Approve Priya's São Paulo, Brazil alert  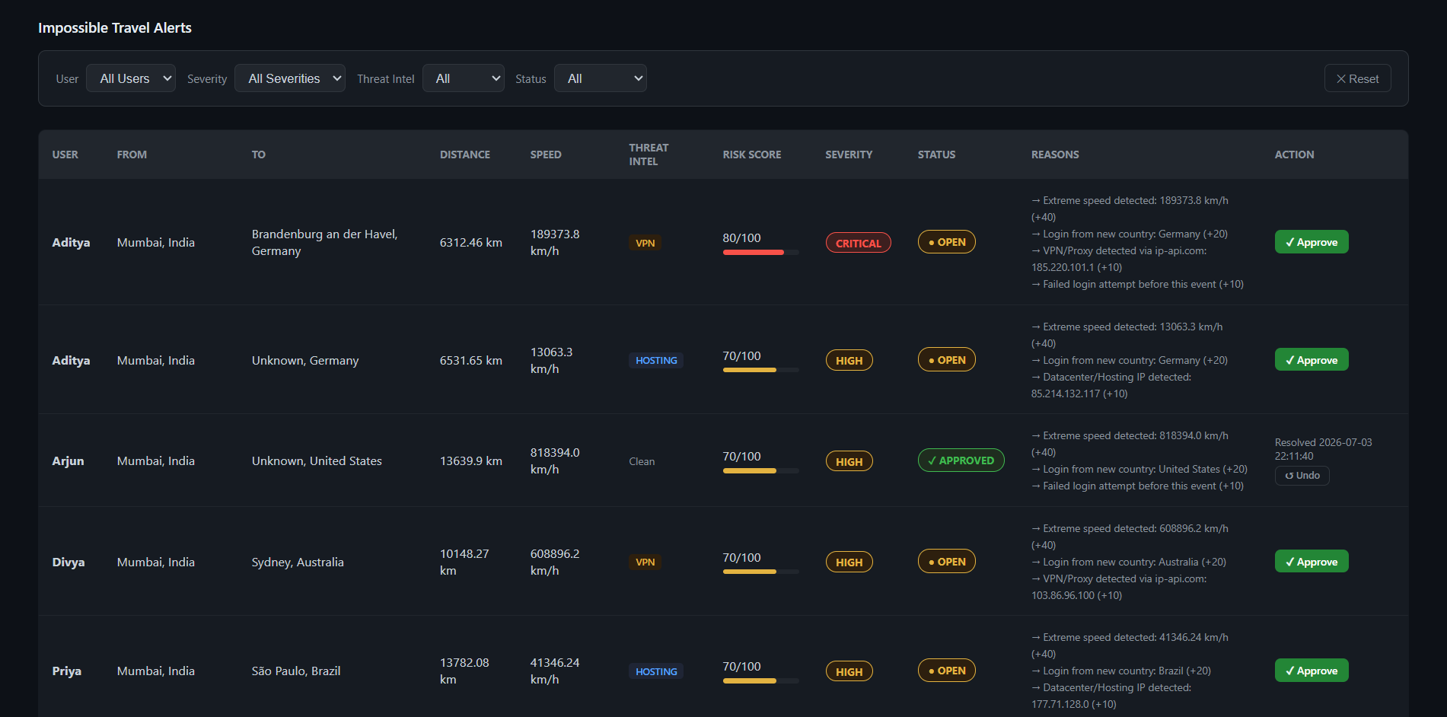(1312, 671)
